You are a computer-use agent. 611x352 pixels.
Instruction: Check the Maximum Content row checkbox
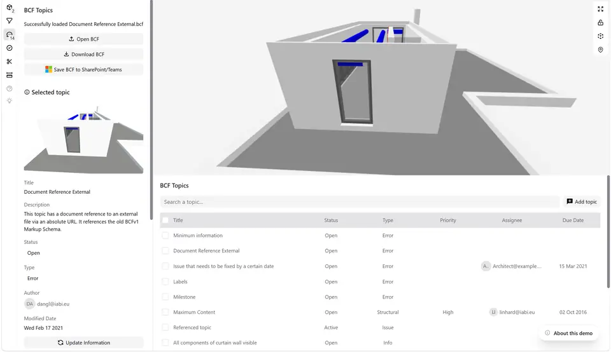pos(165,312)
